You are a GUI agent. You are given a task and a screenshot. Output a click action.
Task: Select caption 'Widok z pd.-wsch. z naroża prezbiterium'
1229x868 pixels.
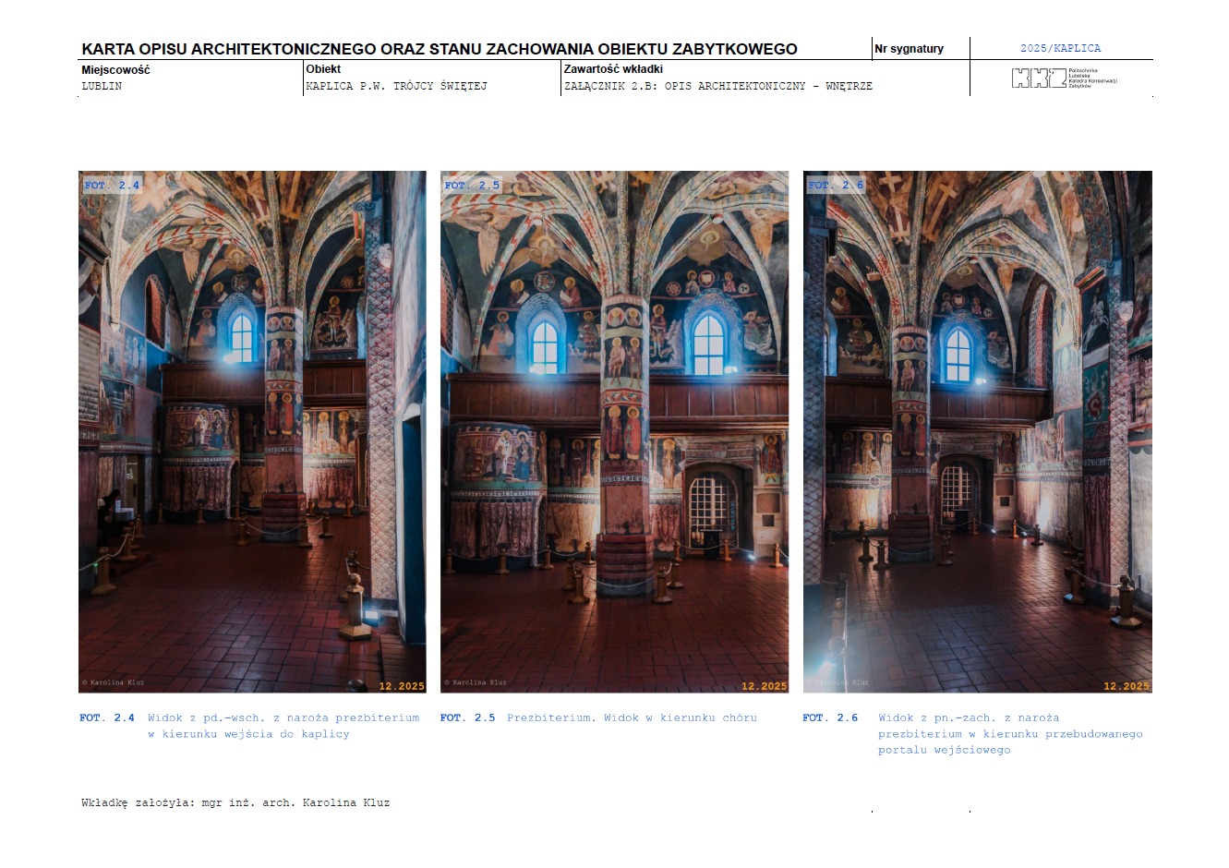(283, 717)
